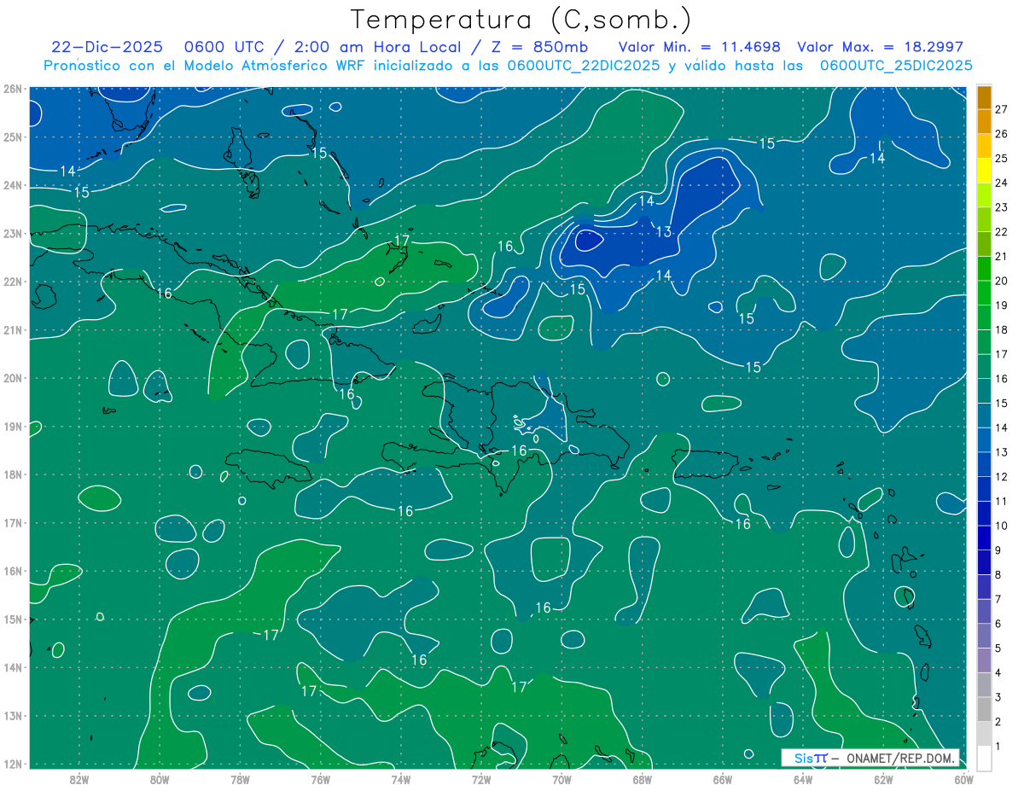Screen dimensions: 1024x791
Task: Click the "23N" latitude label
Action: point(12,233)
